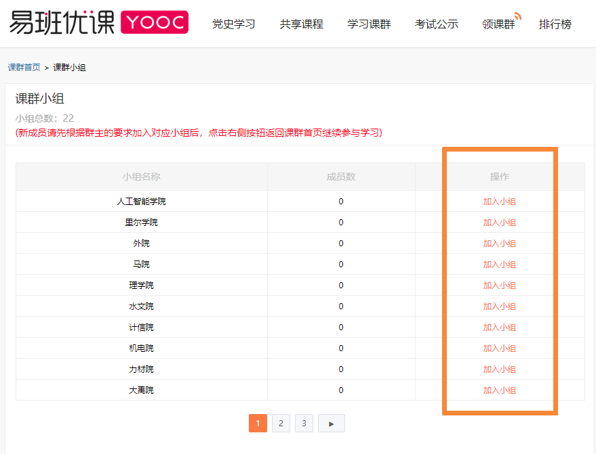
Task: Click the next page arrow button
Action: [331, 424]
